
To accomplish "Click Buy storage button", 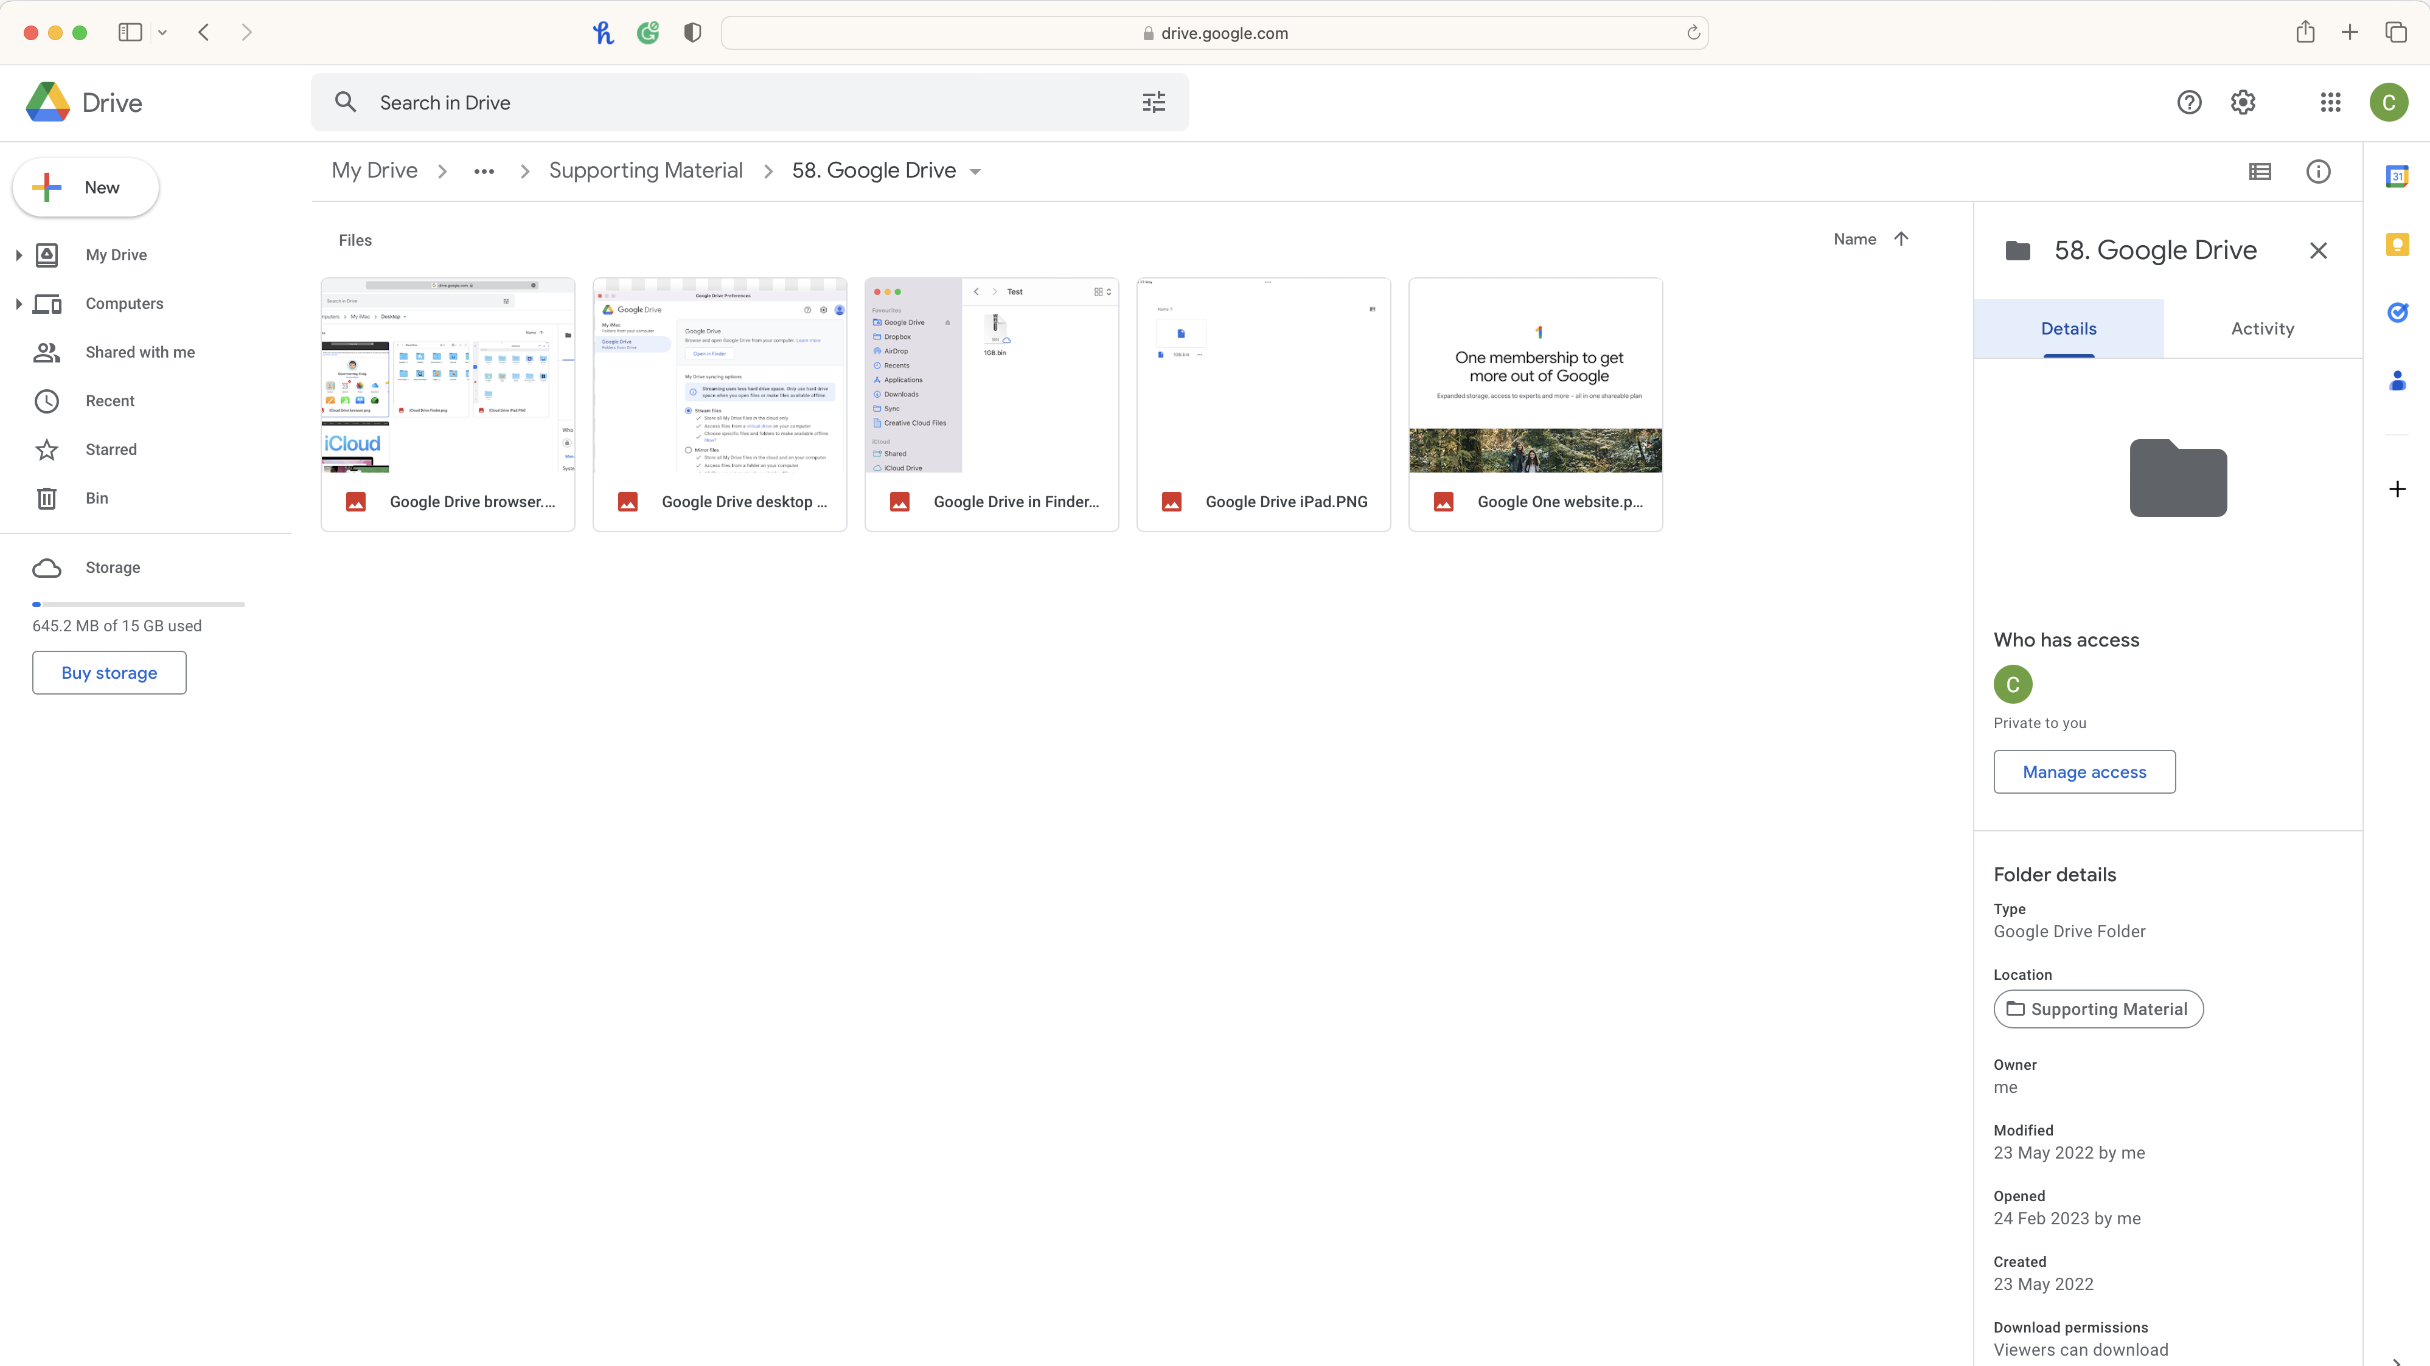I will tap(108, 672).
